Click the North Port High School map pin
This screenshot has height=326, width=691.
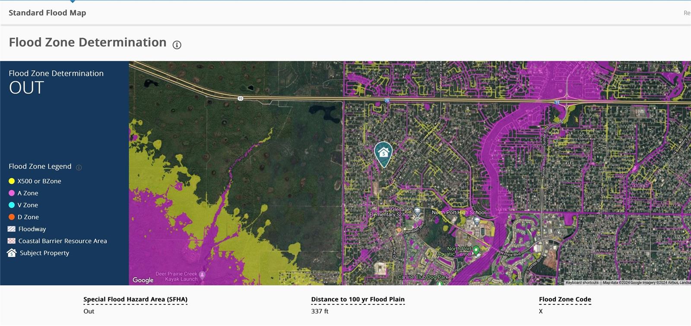click(476, 221)
